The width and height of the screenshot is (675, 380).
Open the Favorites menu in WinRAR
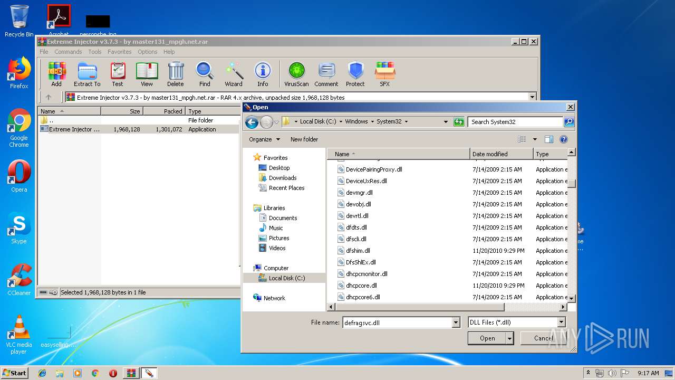[x=120, y=52]
